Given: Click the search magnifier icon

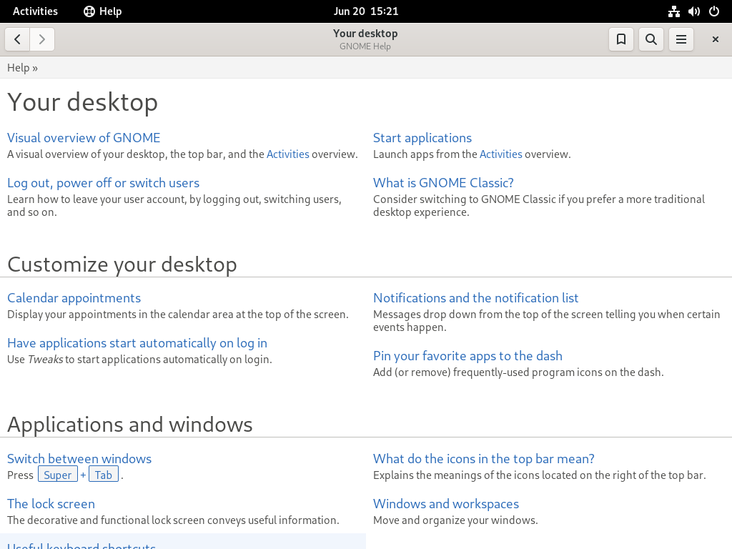Looking at the screenshot, I should (x=651, y=39).
